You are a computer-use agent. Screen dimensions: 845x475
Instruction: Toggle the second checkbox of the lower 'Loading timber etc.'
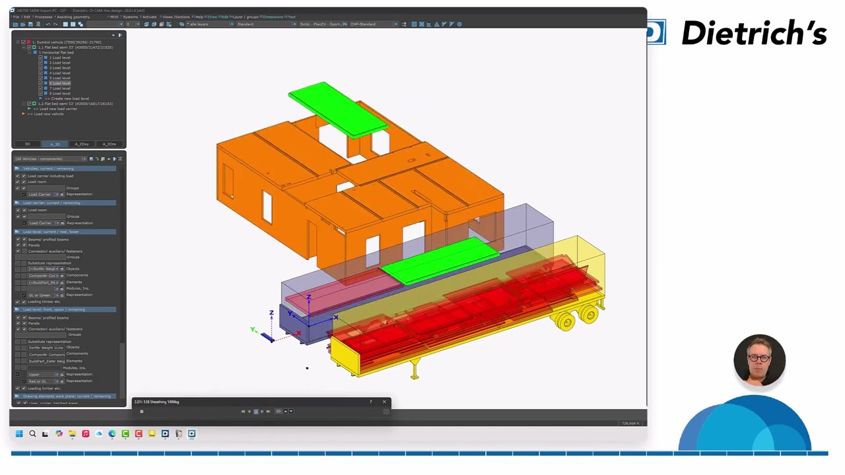coord(24,388)
